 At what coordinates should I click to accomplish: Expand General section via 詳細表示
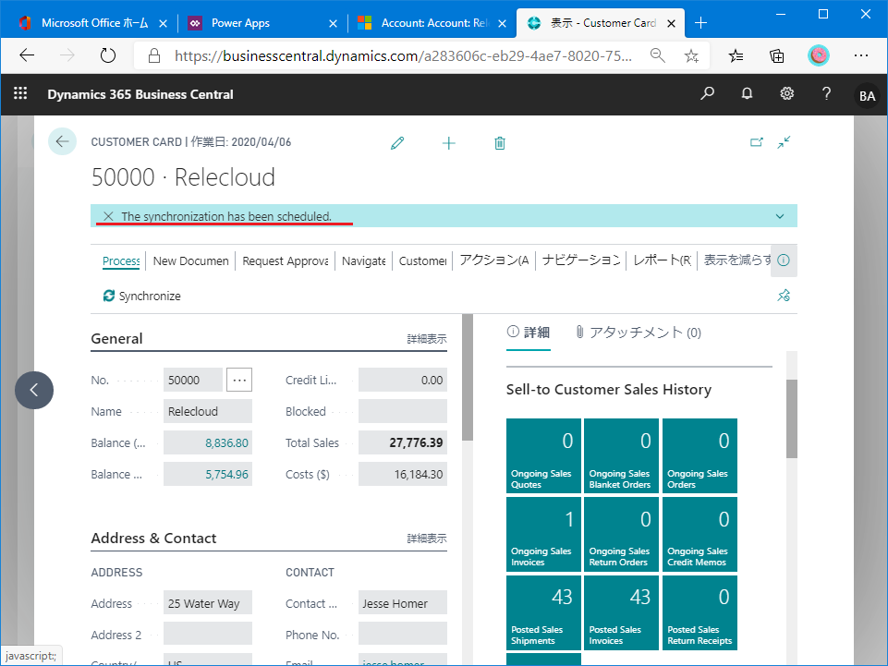(x=426, y=339)
